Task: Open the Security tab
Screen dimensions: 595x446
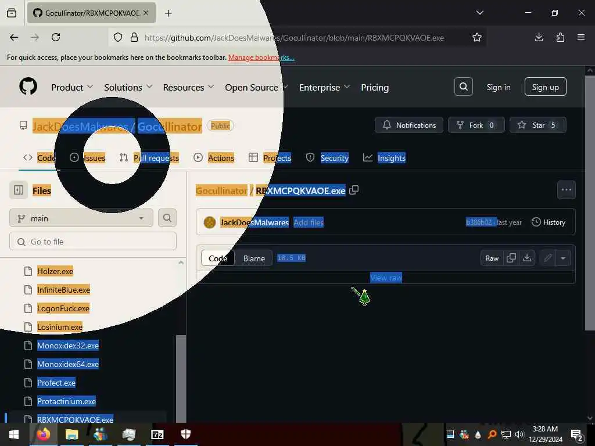Action: pyautogui.click(x=327, y=158)
